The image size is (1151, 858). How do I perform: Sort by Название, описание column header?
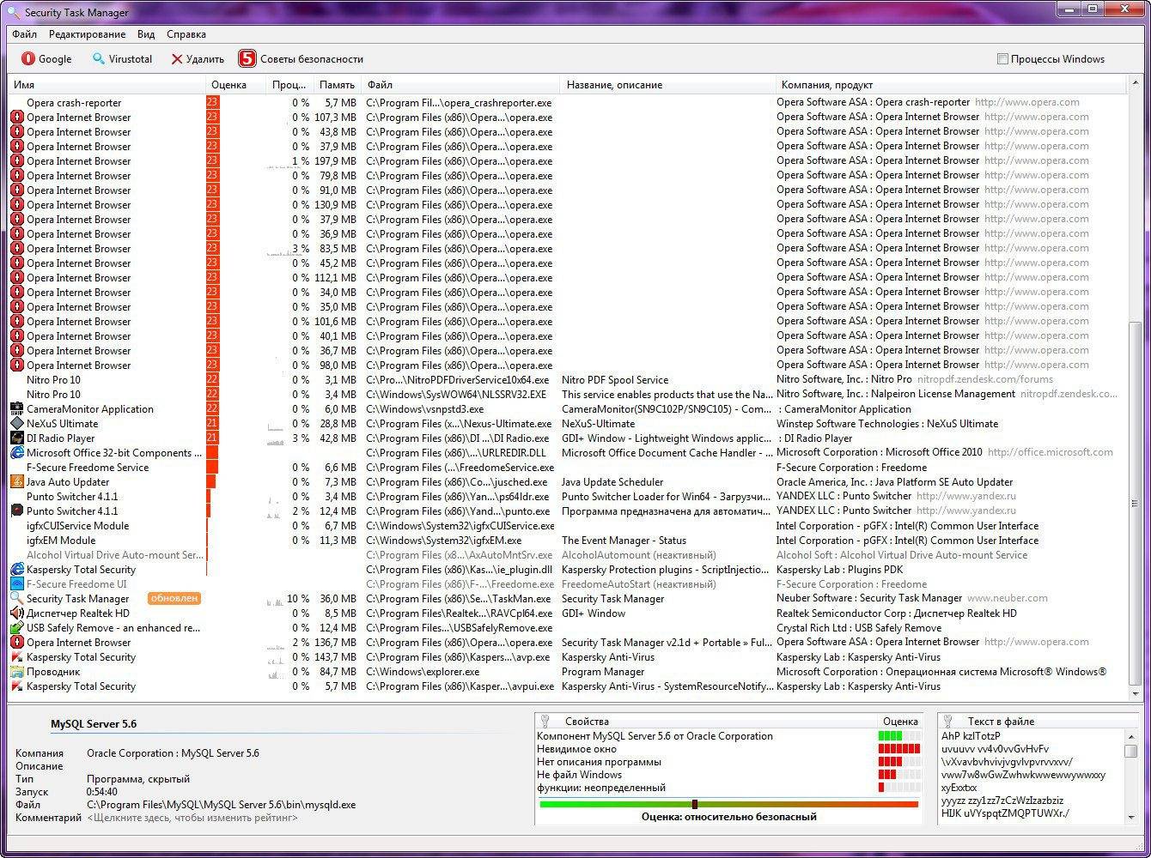(x=667, y=85)
